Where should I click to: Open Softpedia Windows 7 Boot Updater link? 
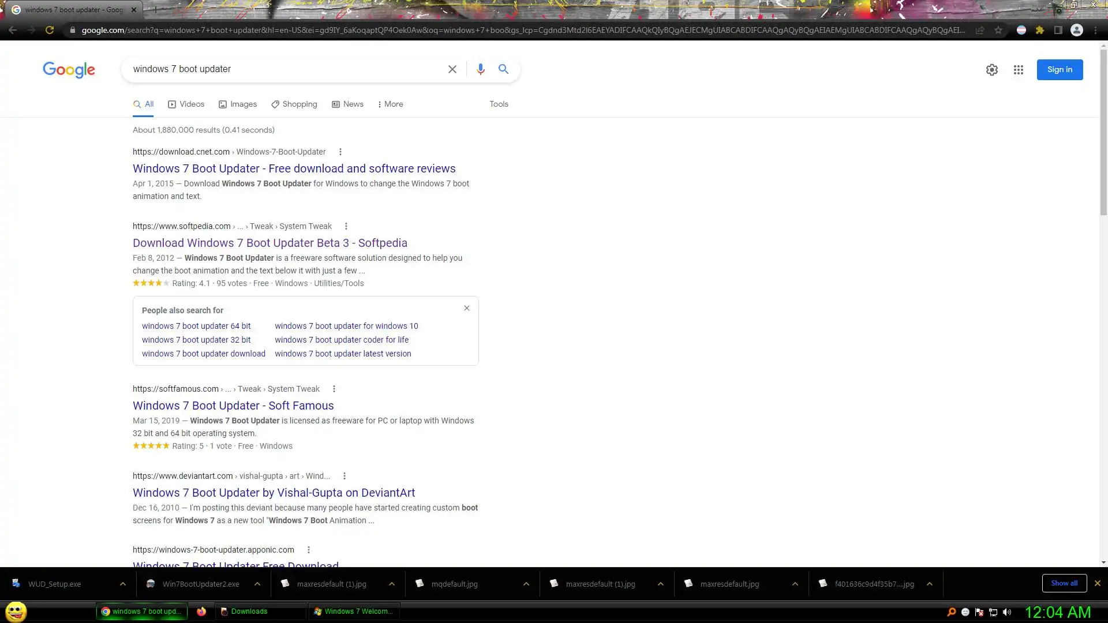[269, 243]
